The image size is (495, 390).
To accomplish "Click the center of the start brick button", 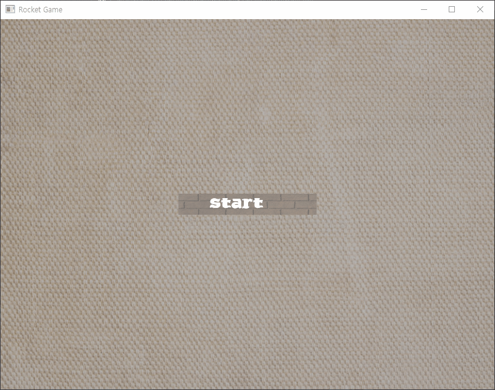I will point(247,202).
